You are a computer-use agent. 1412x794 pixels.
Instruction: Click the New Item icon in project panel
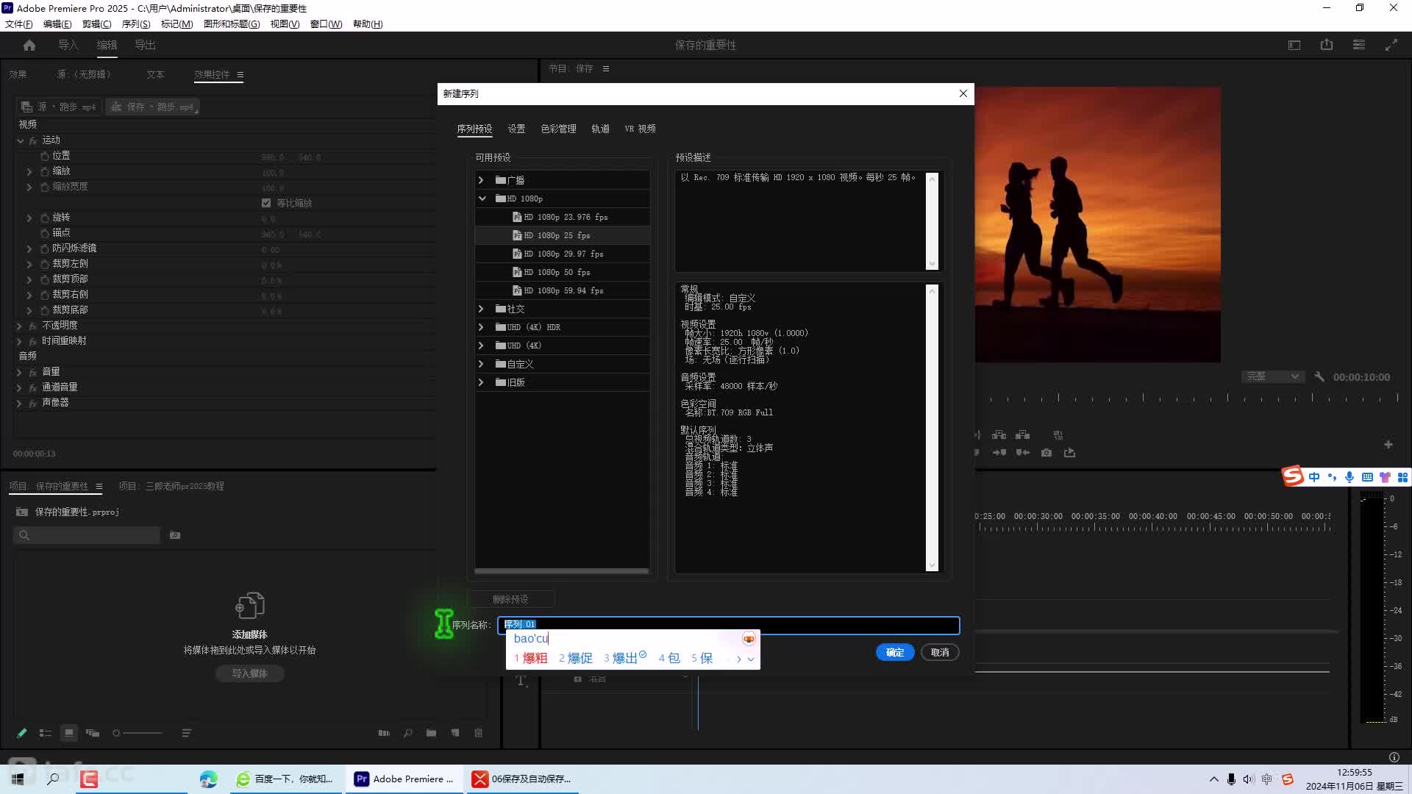(x=455, y=733)
